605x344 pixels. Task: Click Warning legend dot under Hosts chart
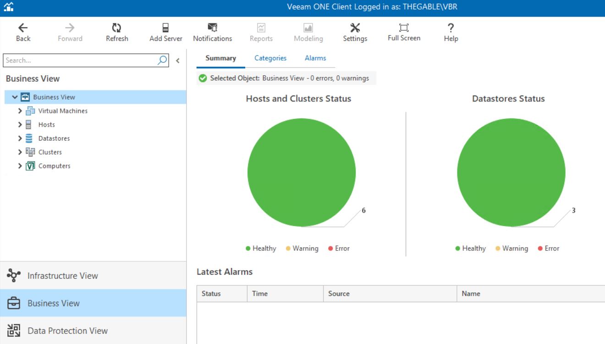(x=288, y=248)
